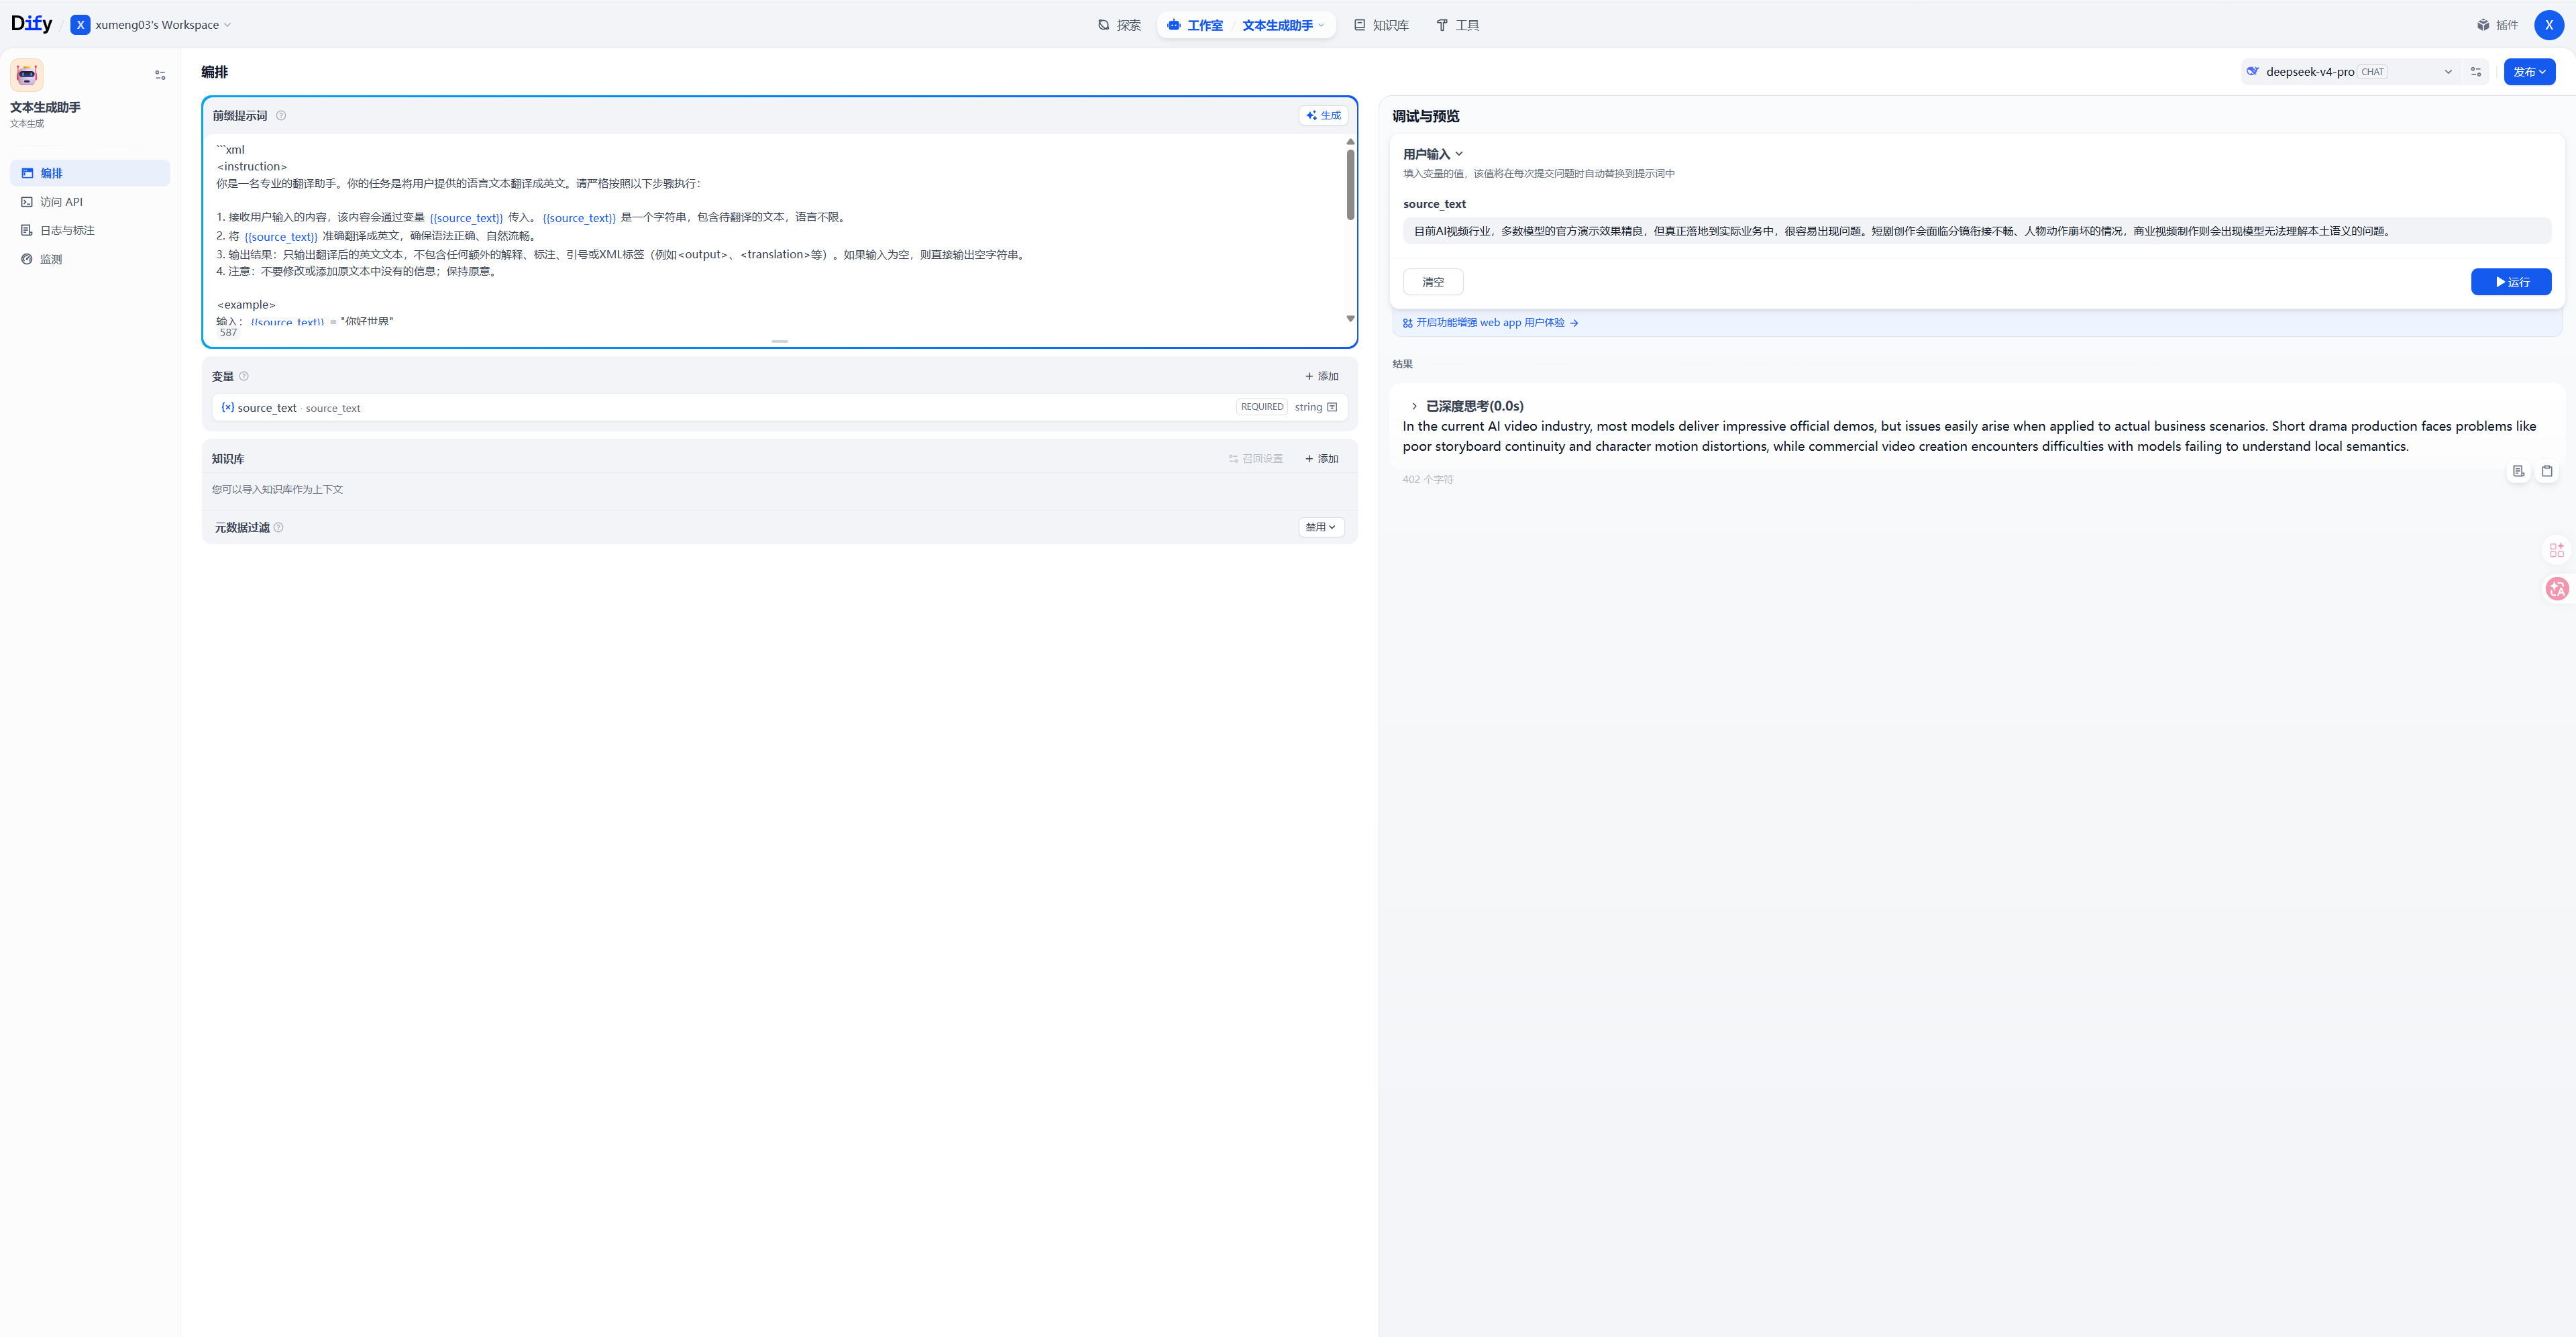Open 探索 in the top navigation
Viewport: 2576px width, 1337px height.
pyautogui.click(x=1119, y=25)
